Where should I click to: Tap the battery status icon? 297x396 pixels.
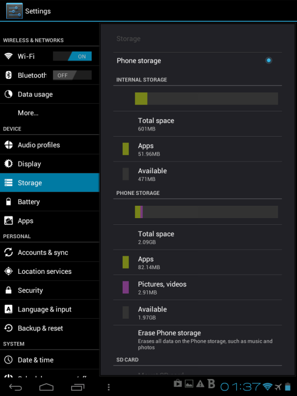click(287, 386)
